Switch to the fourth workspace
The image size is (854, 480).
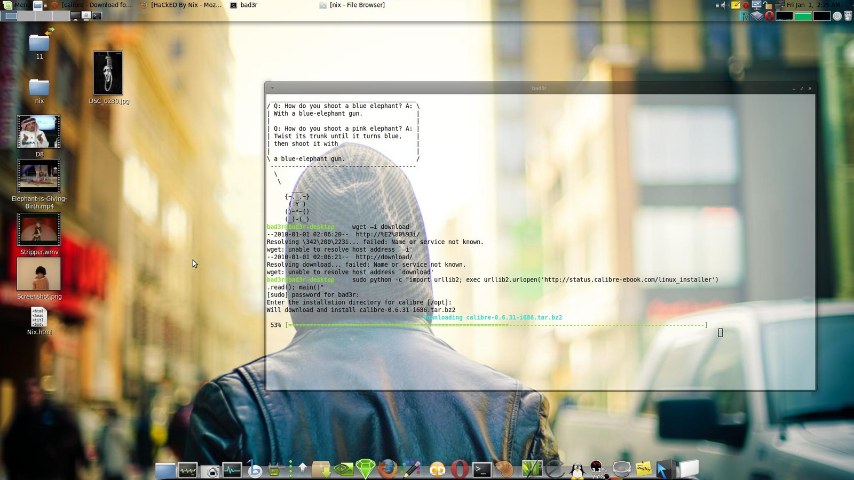pyautogui.click(x=61, y=16)
